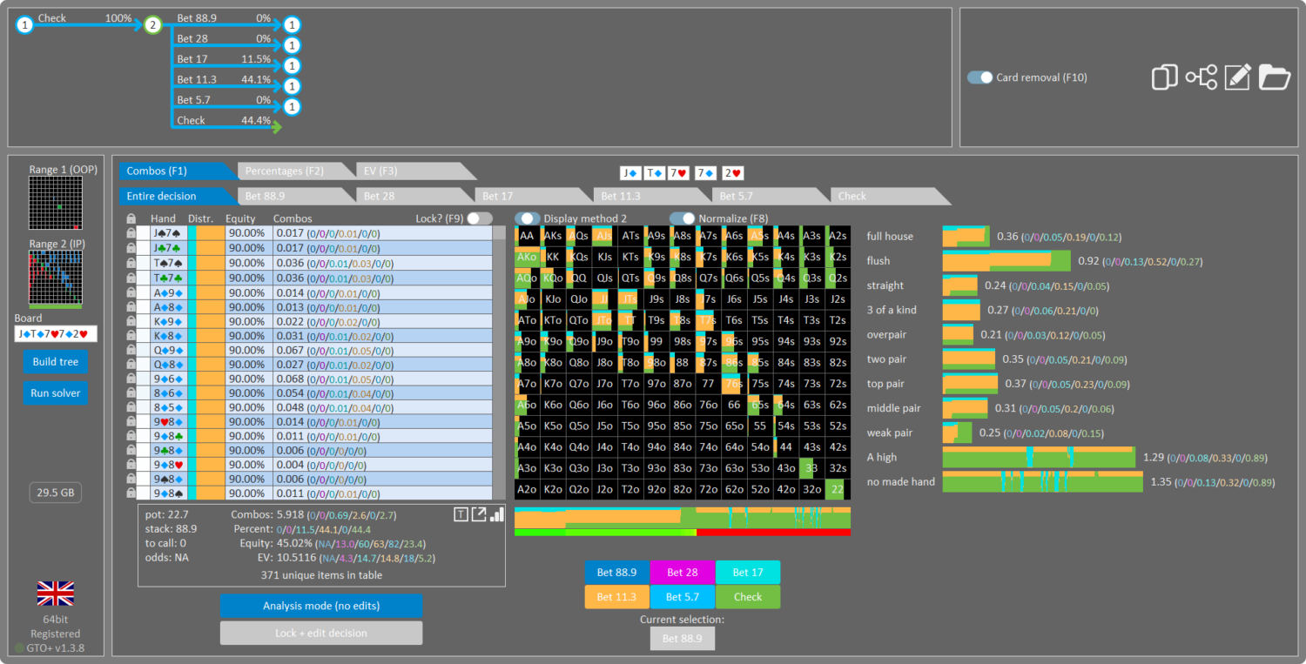Click the export arrow icon below table
1306x664 pixels.
pyautogui.click(x=479, y=514)
